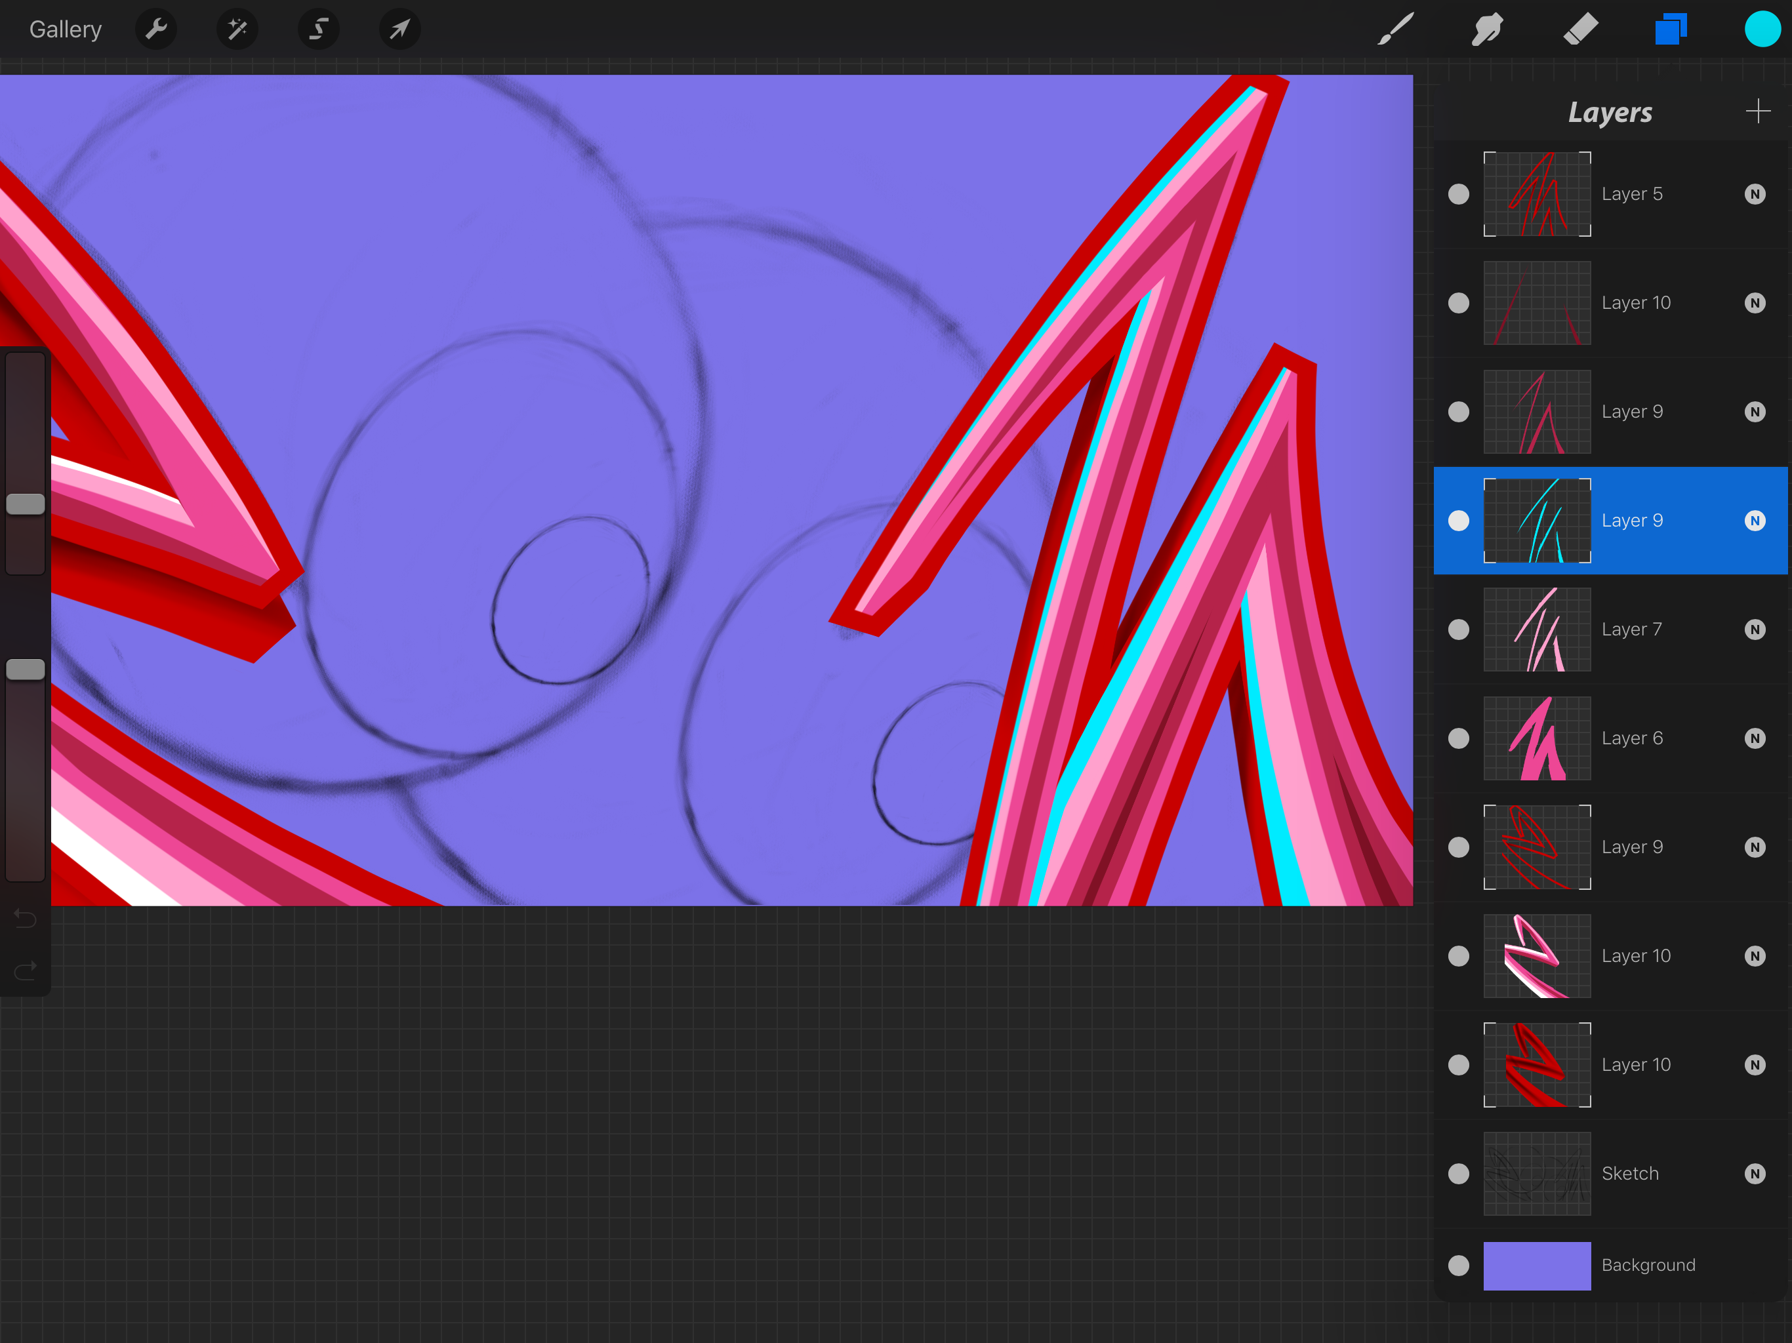Click the brush size slider handle
Viewport: 1792px width, 1343px height.
tap(25, 504)
